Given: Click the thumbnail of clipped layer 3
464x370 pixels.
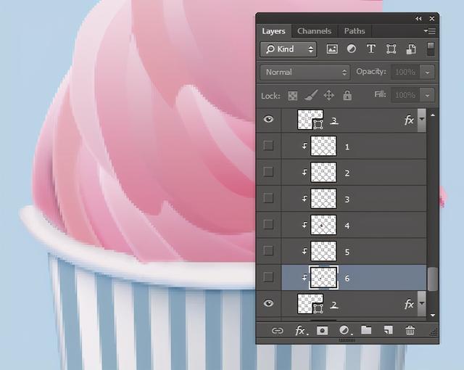Looking at the screenshot, I should click(x=323, y=199).
